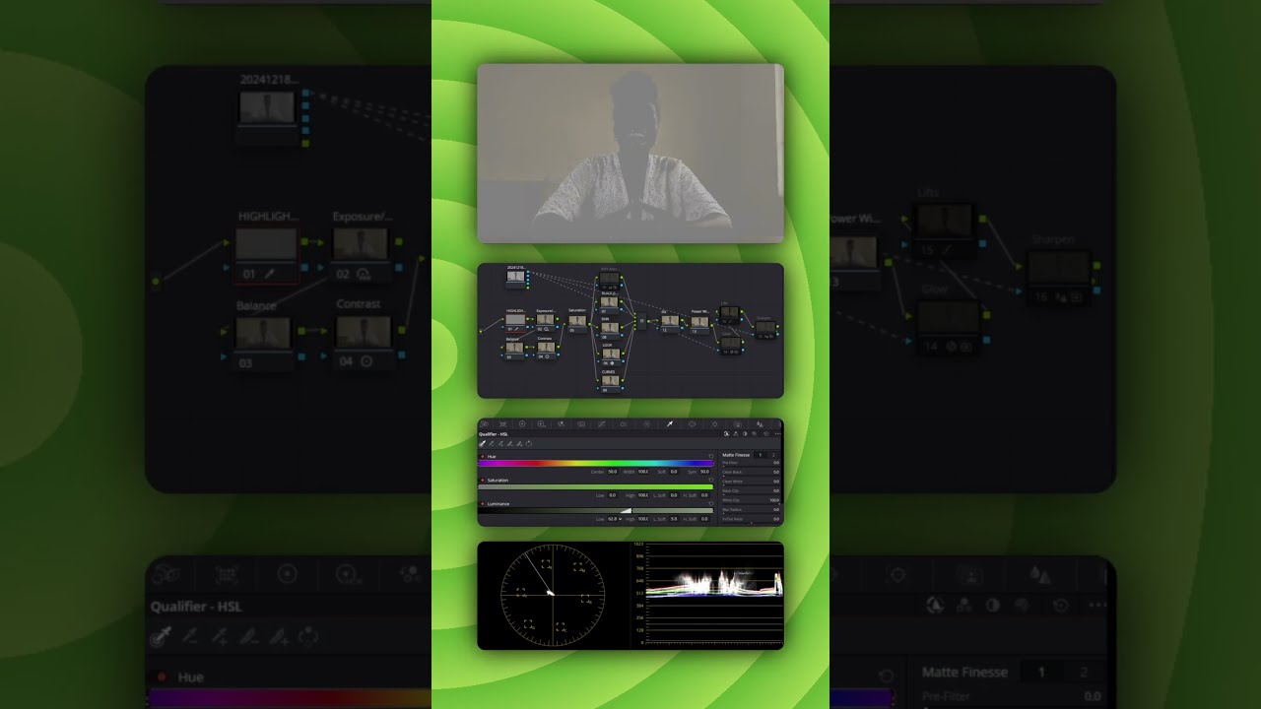Switch qualifier to HSL mode icon

pyautogui.click(x=726, y=434)
